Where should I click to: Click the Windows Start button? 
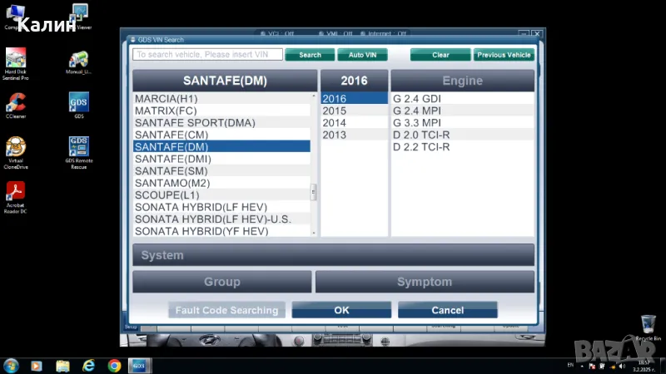[12, 365]
